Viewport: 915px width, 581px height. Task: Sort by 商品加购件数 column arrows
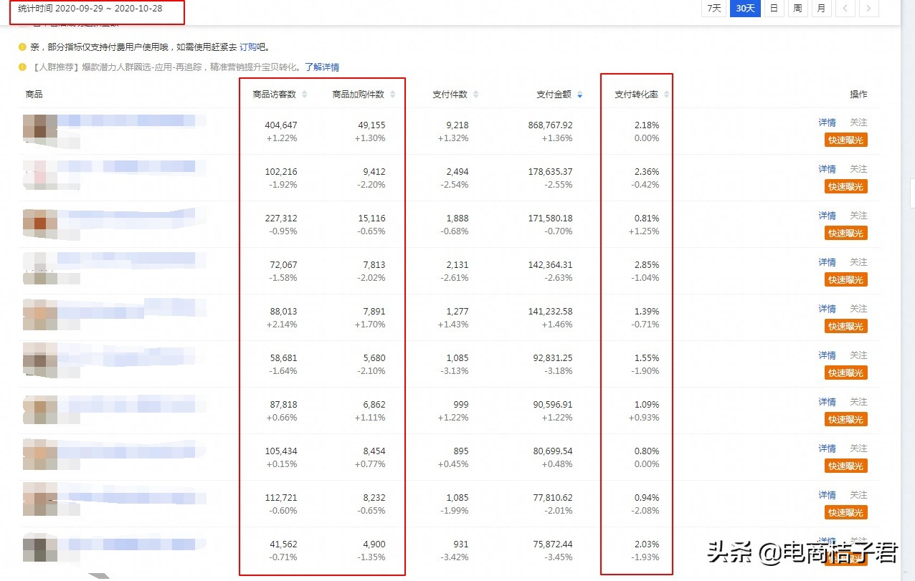[x=392, y=95]
